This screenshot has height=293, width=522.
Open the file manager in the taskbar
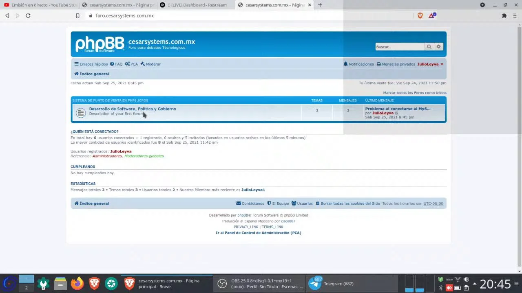pos(60,283)
